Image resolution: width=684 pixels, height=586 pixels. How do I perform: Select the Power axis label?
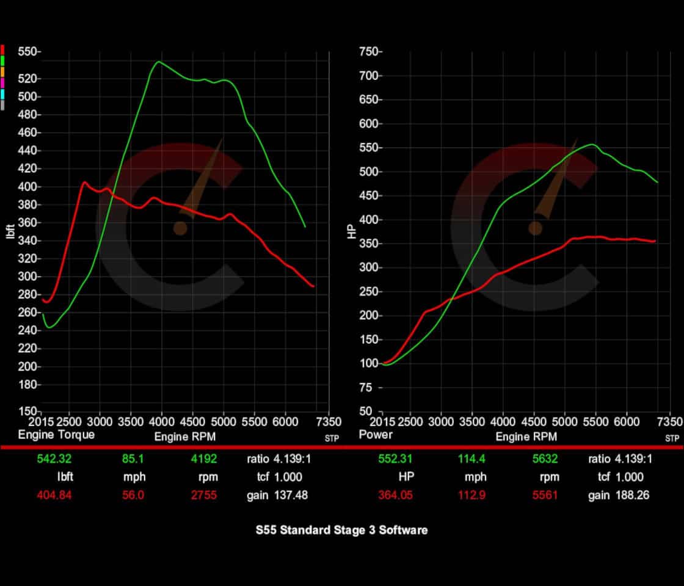tap(376, 435)
